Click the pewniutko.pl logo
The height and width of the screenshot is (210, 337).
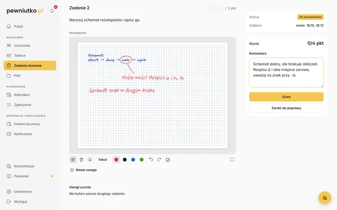[x=25, y=11]
